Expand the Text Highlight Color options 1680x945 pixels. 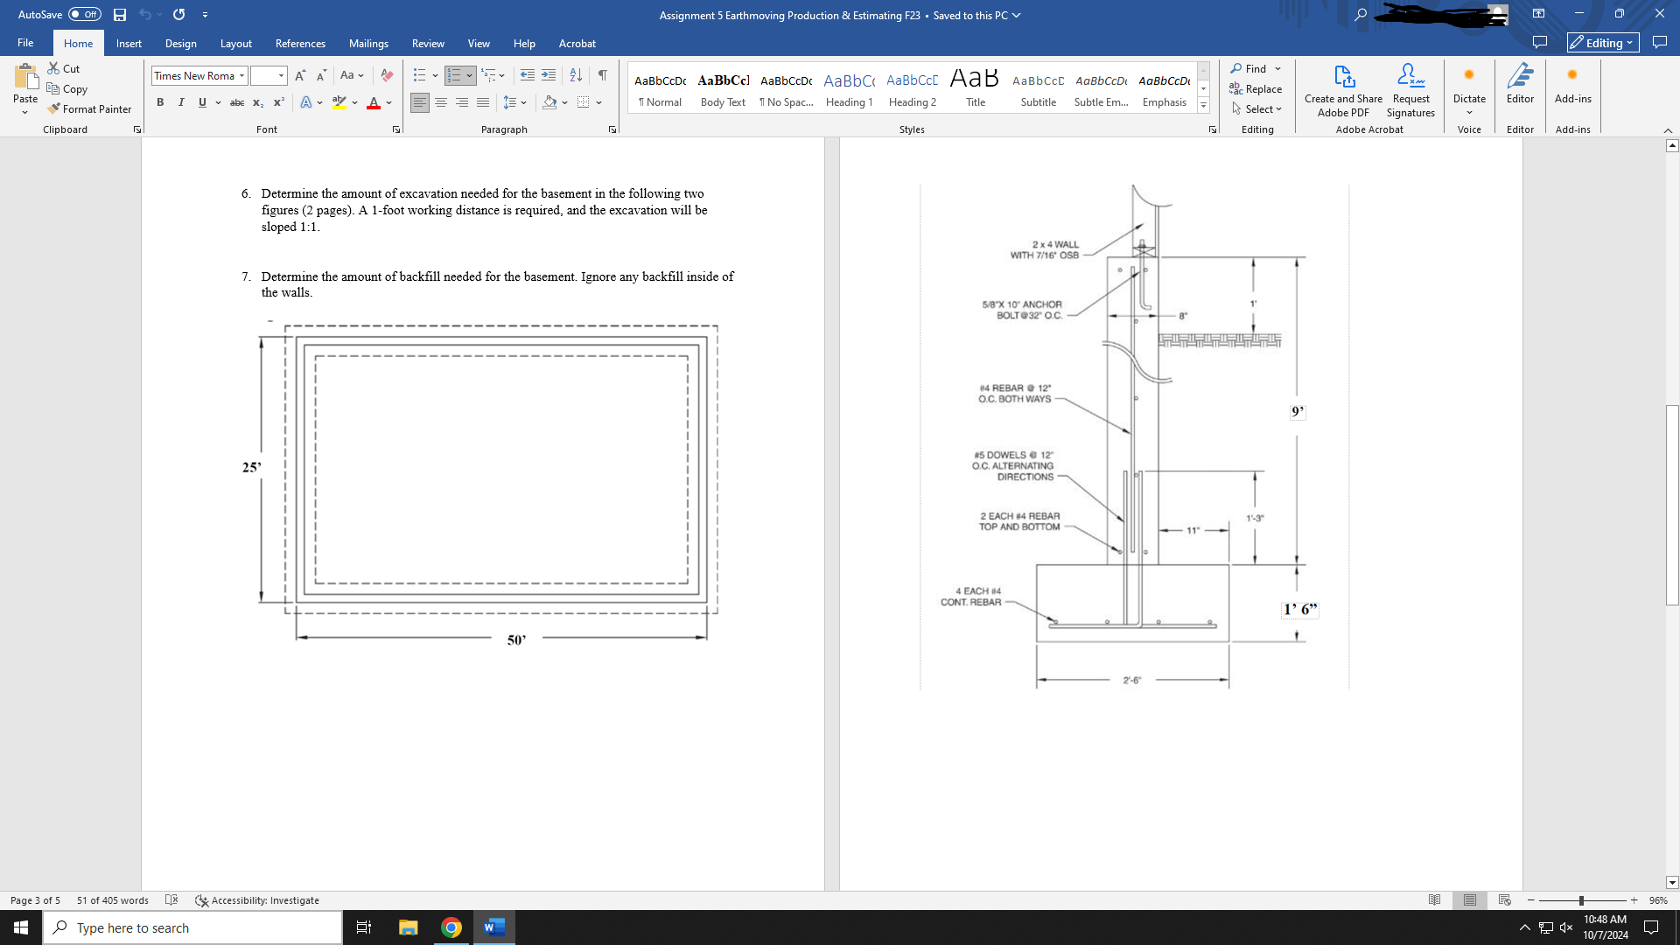(x=354, y=102)
